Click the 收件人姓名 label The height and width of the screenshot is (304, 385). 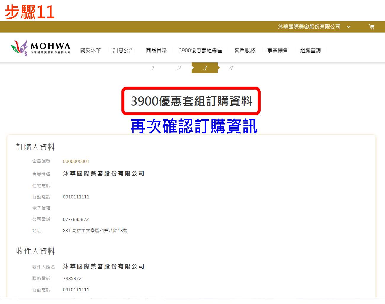[x=44, y=267]
